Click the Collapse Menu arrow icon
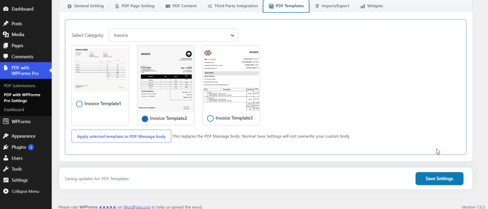The width and height of the screenshot is (488, 209). [6, 191]
